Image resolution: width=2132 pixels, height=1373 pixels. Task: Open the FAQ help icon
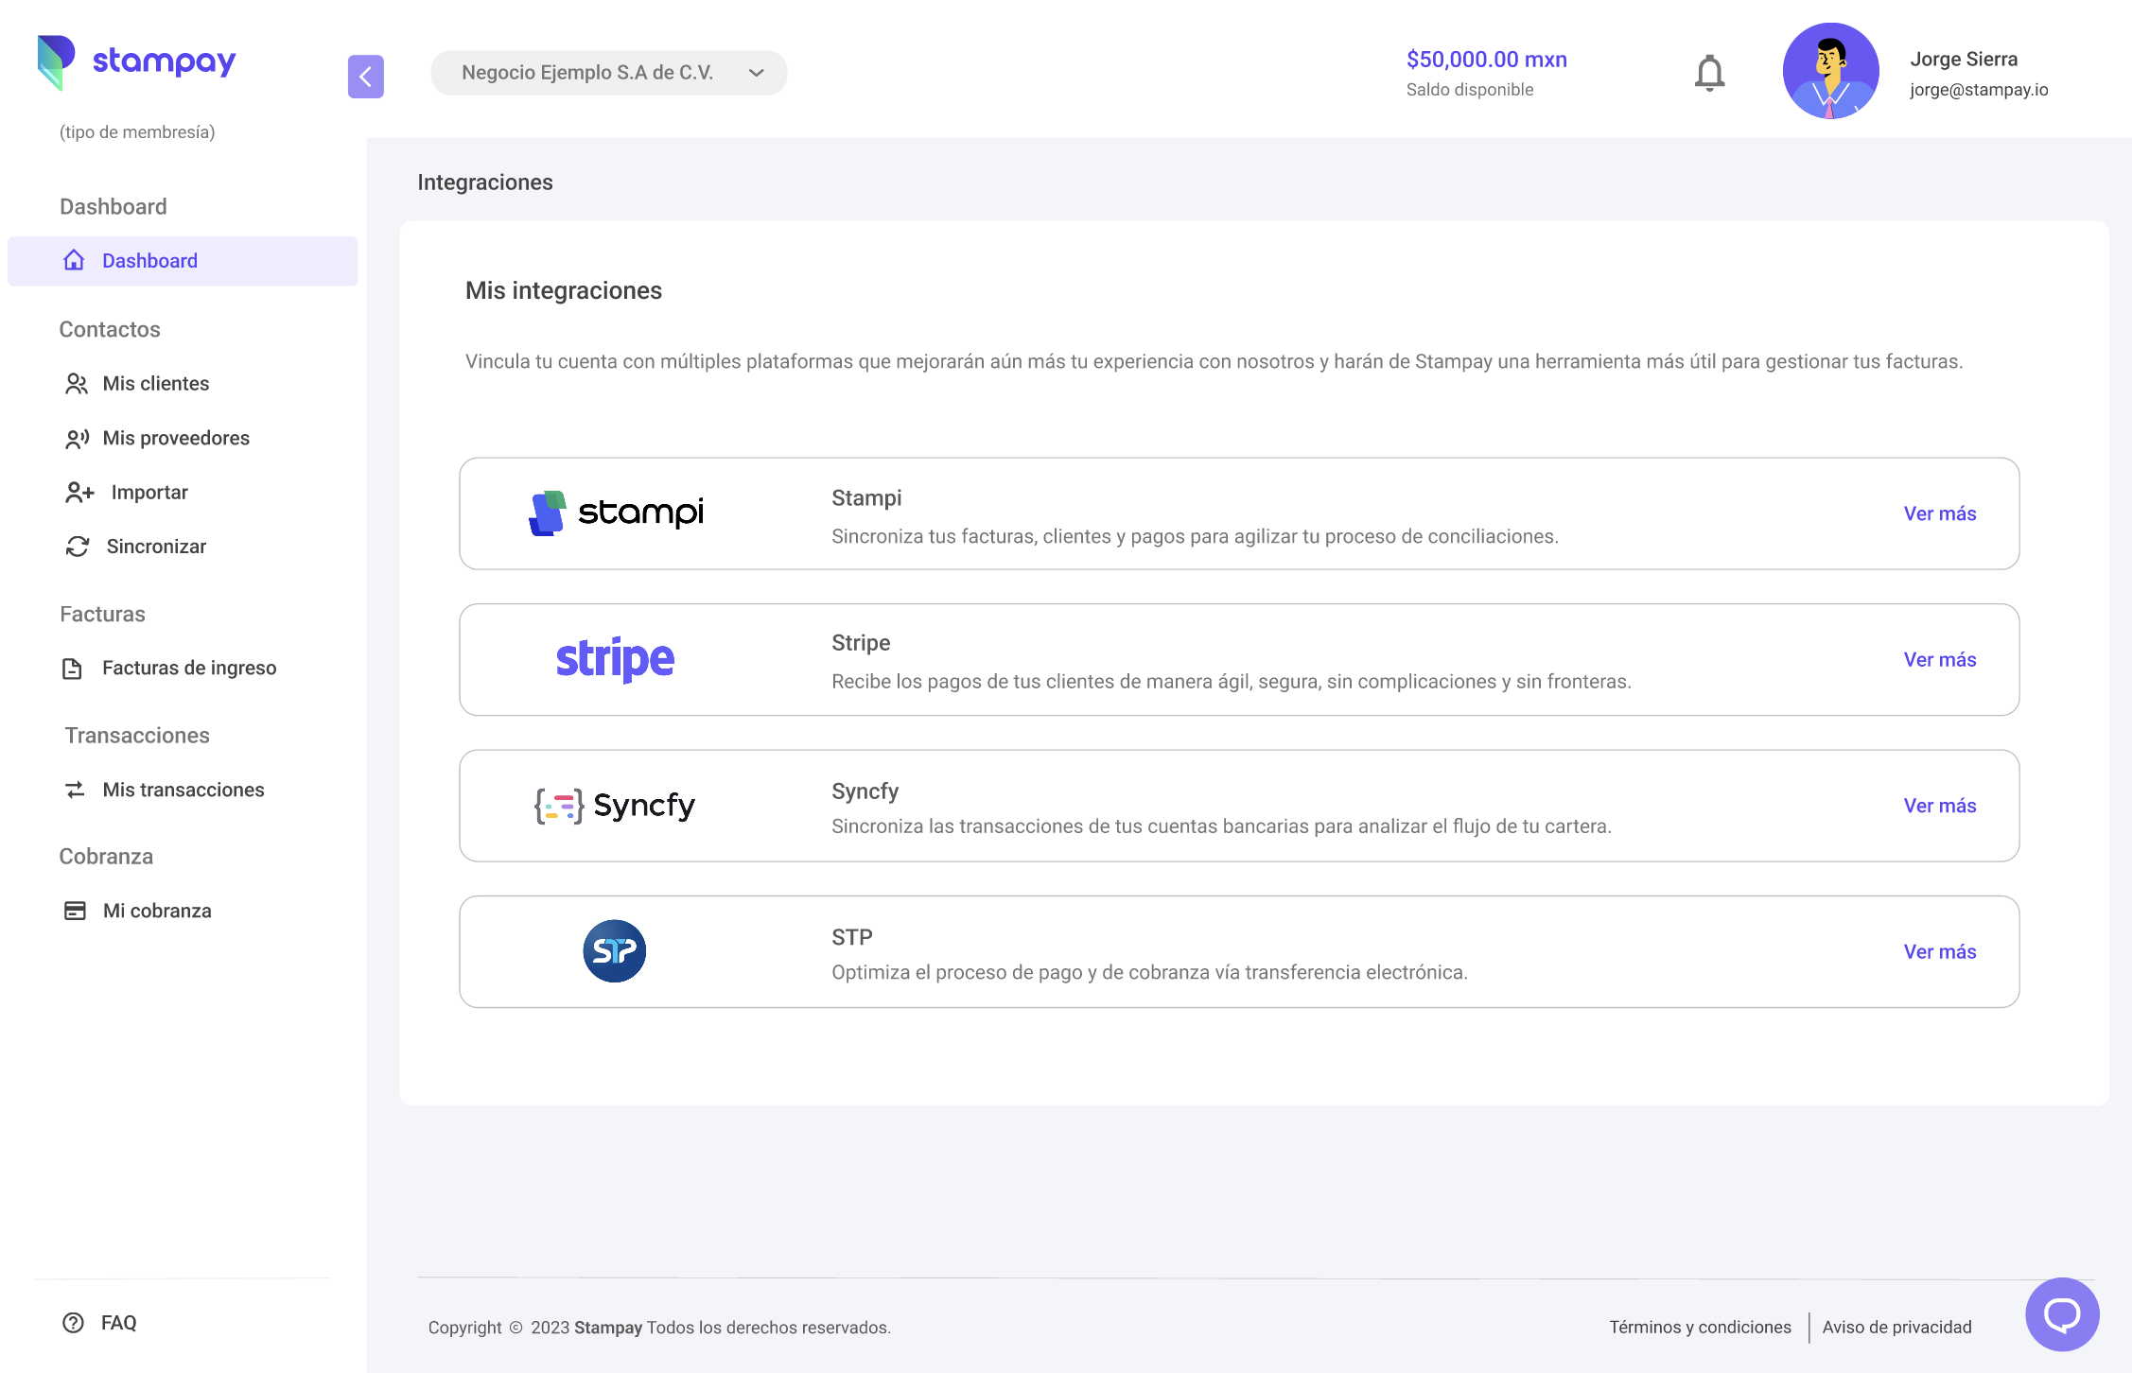click(x=72, y=1323)
